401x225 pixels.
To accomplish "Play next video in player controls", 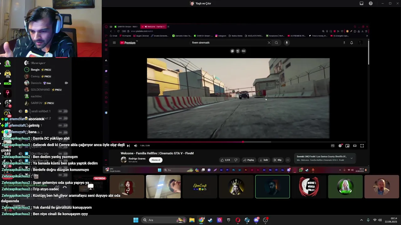I will coord(128,146).
